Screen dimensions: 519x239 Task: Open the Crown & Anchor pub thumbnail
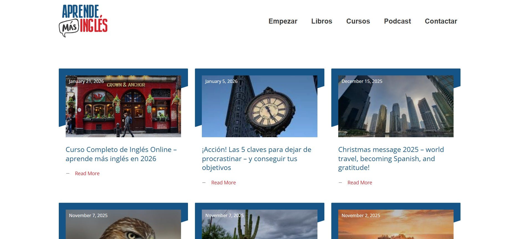pyautogui.click(x=123, y=106)
